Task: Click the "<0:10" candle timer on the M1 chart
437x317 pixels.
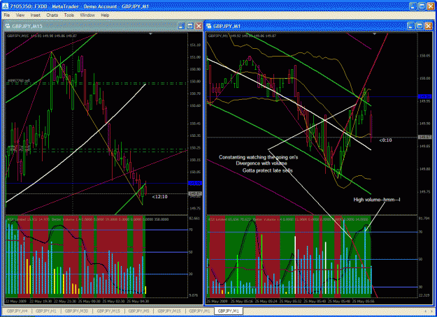Action: pyautogui.click(x=385, y=140)
